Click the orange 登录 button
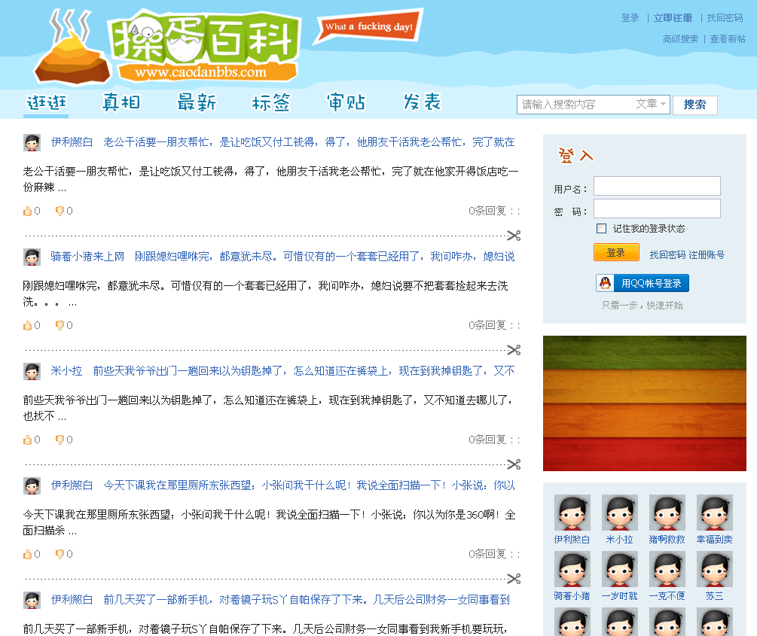The width and height of the screenshot is (757, 636). coord(616,252)
